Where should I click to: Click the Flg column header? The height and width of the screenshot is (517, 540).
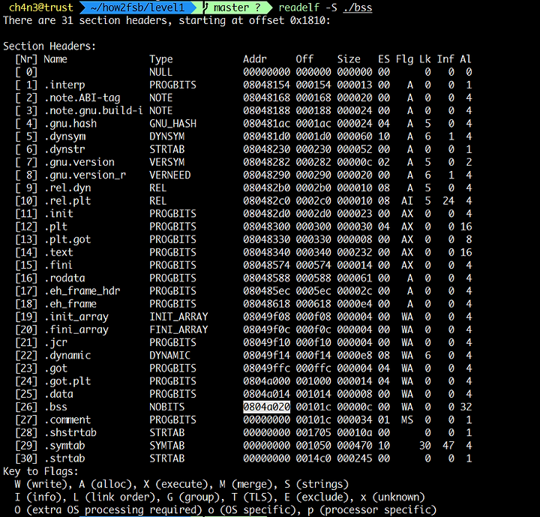pyautogui.click(x=404, y=59)
